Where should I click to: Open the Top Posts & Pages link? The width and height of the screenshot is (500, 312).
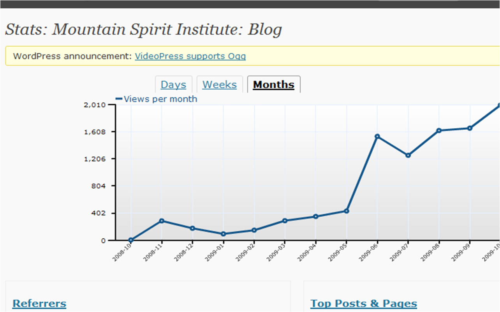coord(363,303)
